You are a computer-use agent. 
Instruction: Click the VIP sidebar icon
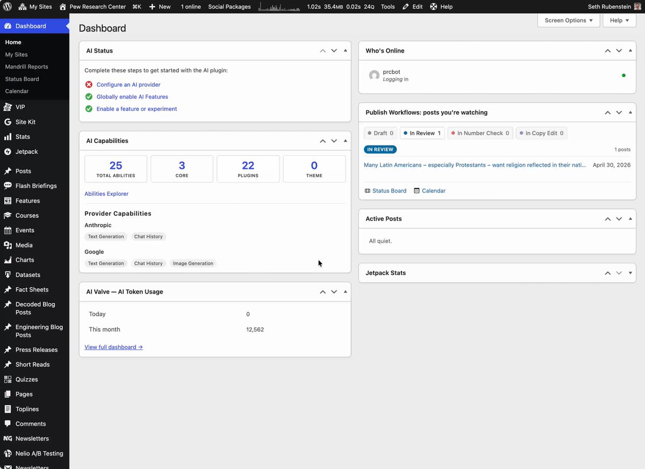coord(8,107)
